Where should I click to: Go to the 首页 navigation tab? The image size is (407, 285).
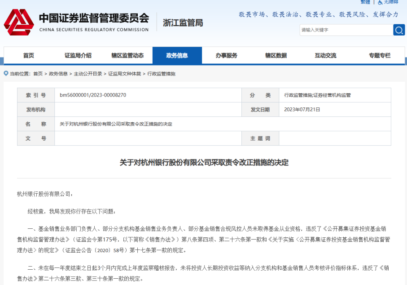tap(29, 56)
